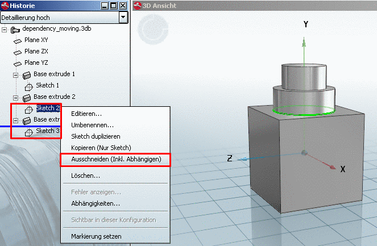Collapse the dependency_moving.3db root node
The width and height of the screenshot is (377, 246).
(4, 30)
